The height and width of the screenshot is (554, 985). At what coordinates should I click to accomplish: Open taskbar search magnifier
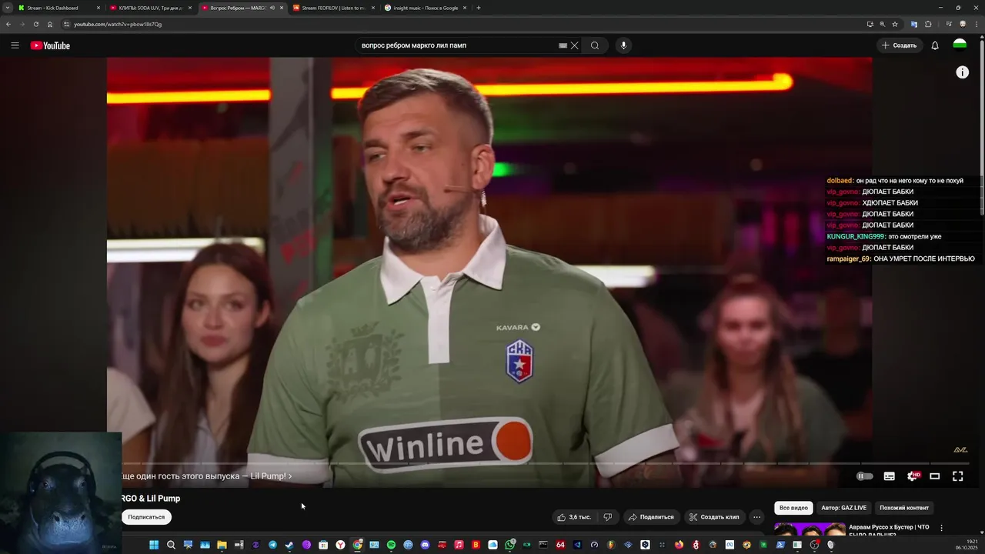pyautogui.click(x=171, y=545)
